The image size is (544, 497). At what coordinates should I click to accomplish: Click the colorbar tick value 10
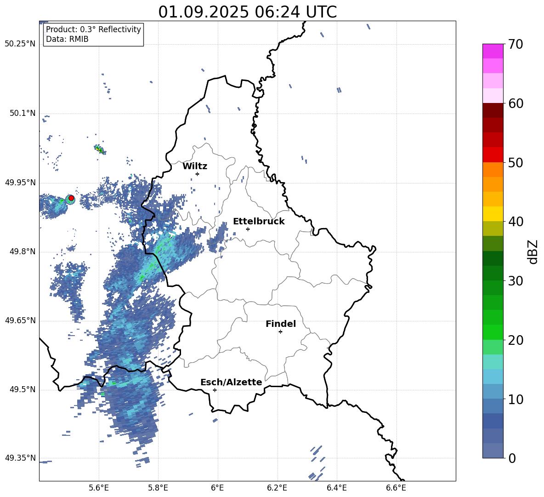pos(516,399)
